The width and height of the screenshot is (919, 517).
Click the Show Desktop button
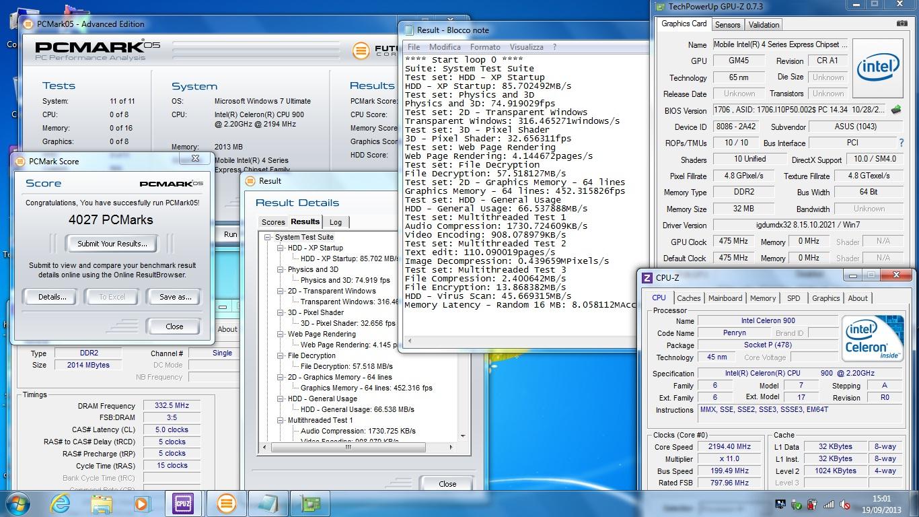[x=914, y=504]
